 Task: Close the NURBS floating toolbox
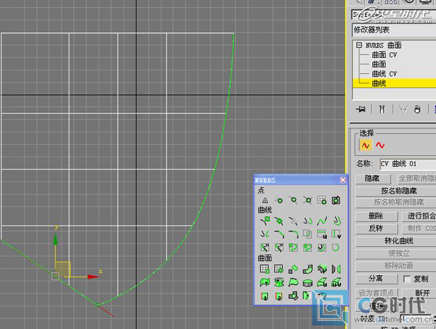(x=343, y=180)
